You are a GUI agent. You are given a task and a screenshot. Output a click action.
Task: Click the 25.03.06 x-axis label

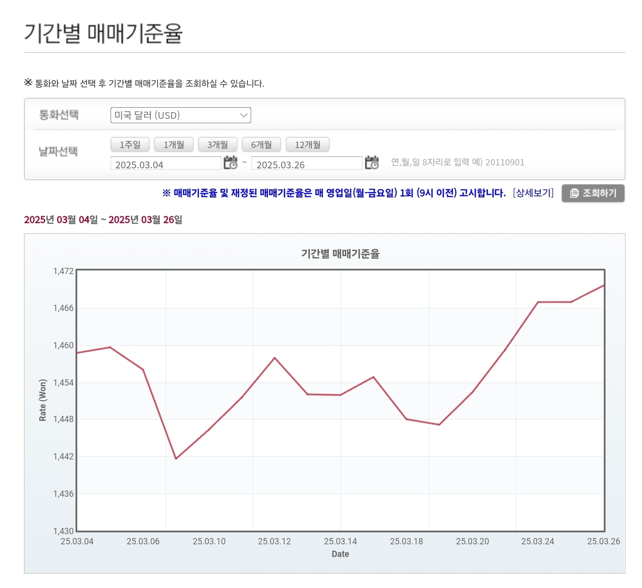[x=143, y=541]
